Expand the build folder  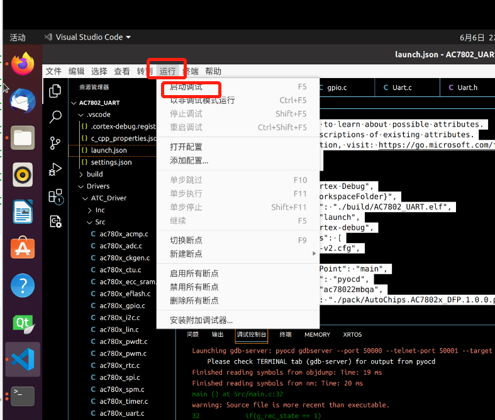pyautogui.click(x=81, y=174)
